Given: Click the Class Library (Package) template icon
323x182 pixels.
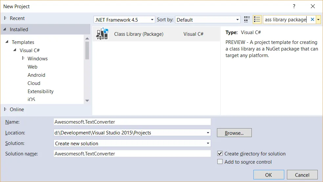Looking at the screenshot, I should point(102,34).
